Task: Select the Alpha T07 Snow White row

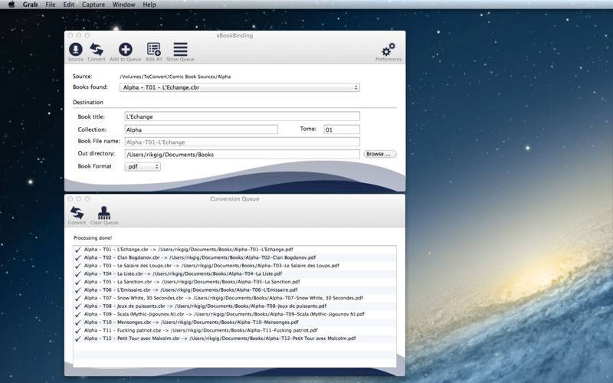Action: tap(234, 298)
